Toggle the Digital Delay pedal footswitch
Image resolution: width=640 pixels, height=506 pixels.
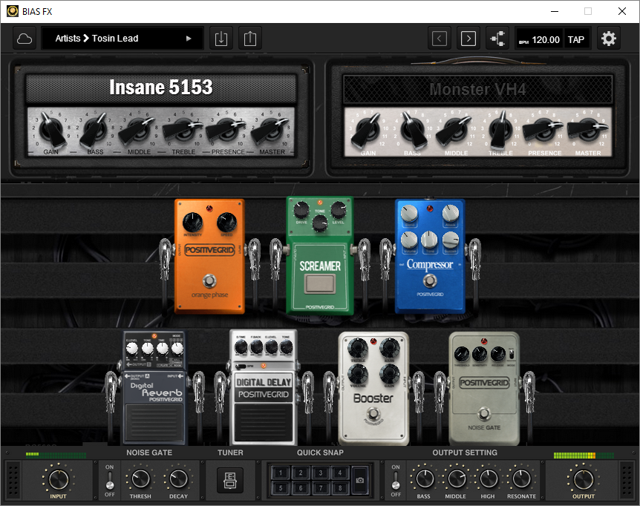point(264,422)
